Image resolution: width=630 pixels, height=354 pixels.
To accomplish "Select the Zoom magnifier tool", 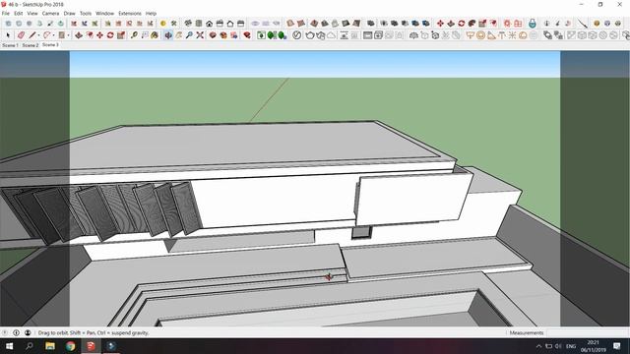I will pos(189,35).
